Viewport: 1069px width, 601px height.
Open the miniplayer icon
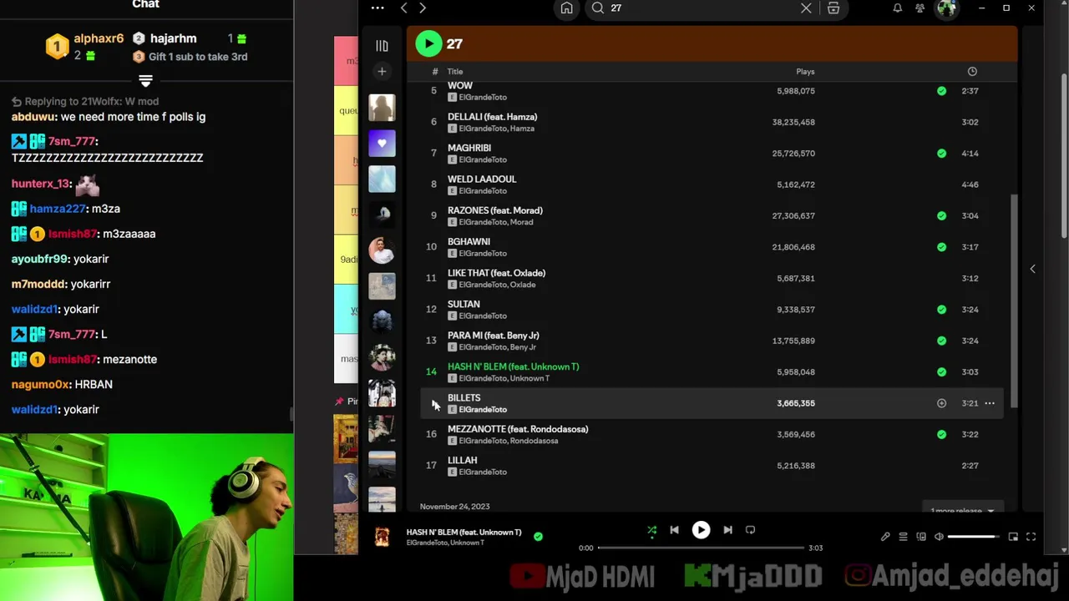[x=1013, y=537]
